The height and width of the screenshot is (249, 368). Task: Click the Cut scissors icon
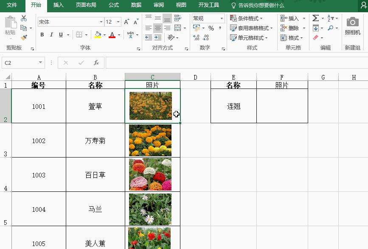pos(24,18)
